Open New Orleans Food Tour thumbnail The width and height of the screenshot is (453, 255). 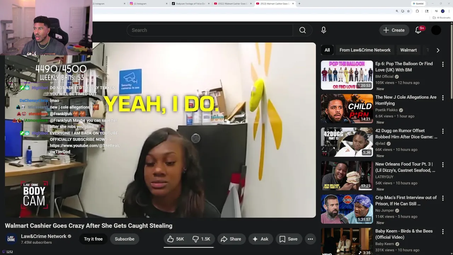pos(347,176)
